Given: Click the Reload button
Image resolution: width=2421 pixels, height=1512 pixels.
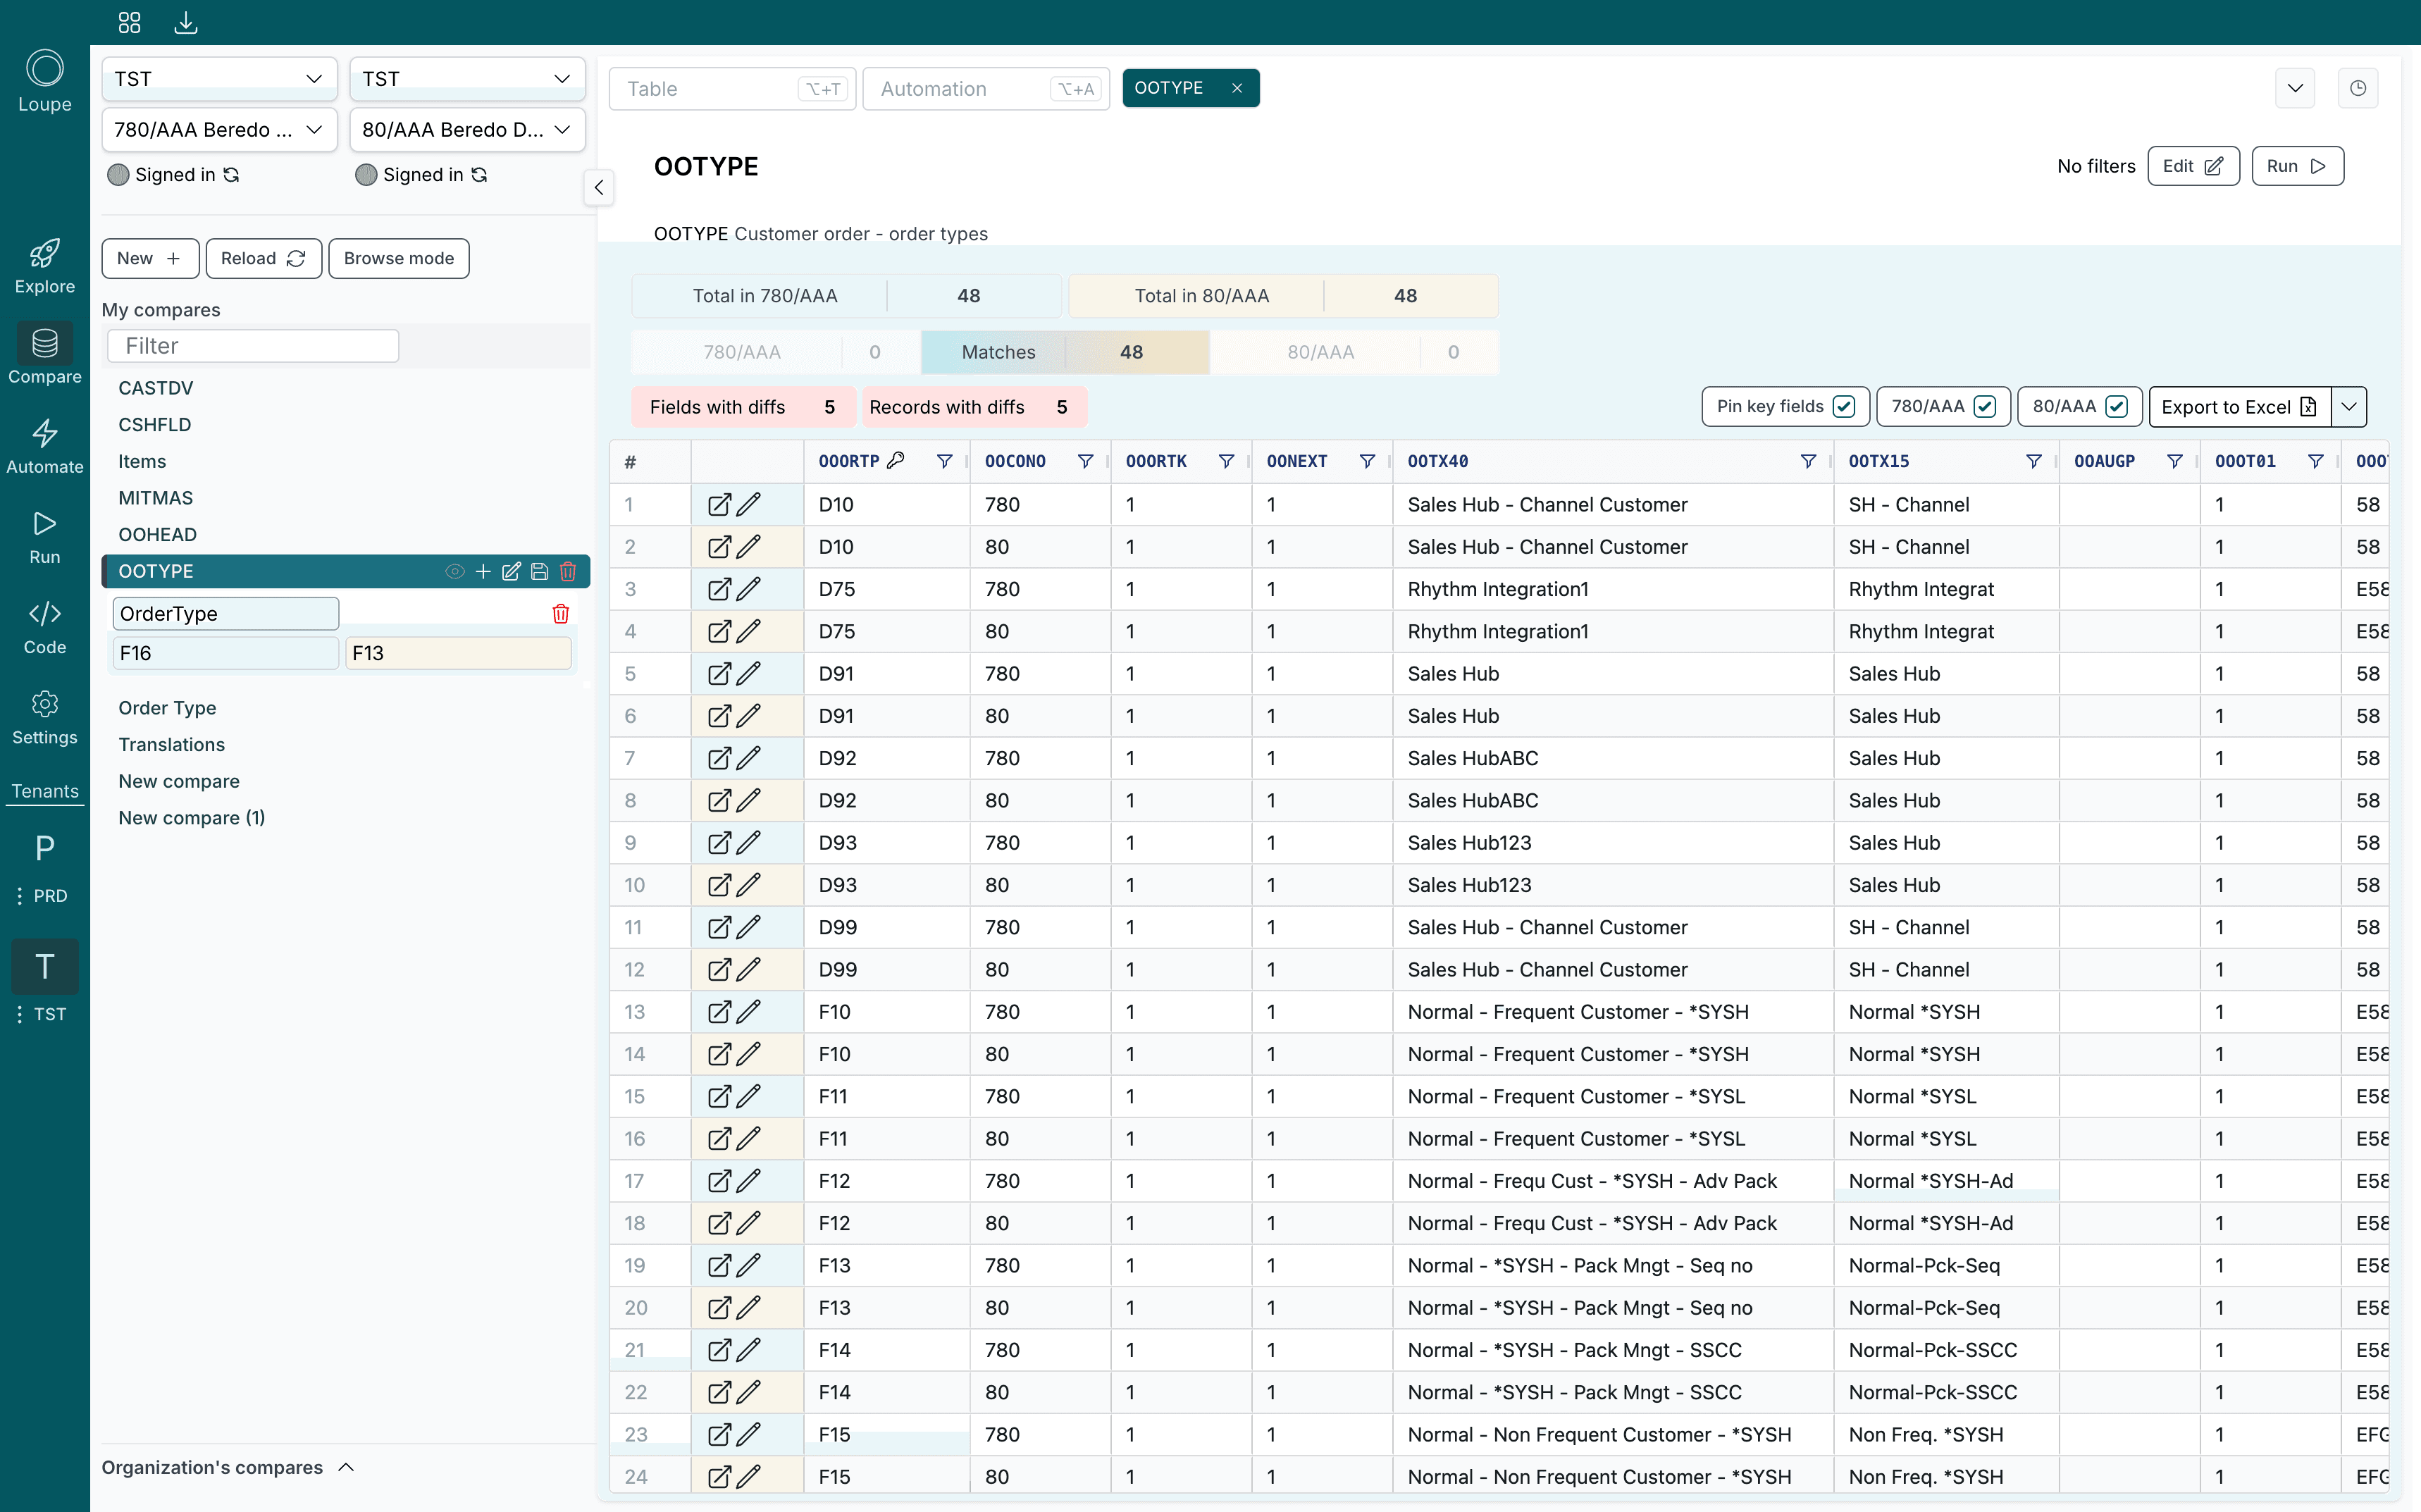Looking at the screenshot, I should pos(263,258).
